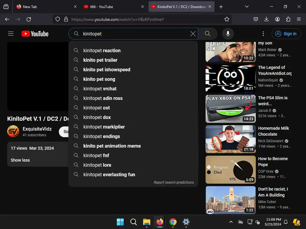Choose the kinitopet ost suggestion

click(x=133, y=108)
